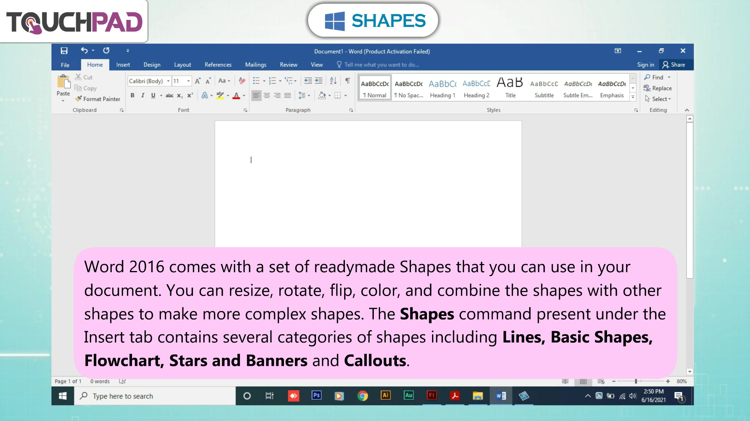This screenshot has width=750, height=421.
Task: Click the Sign in link
Action: pos(646,65)
